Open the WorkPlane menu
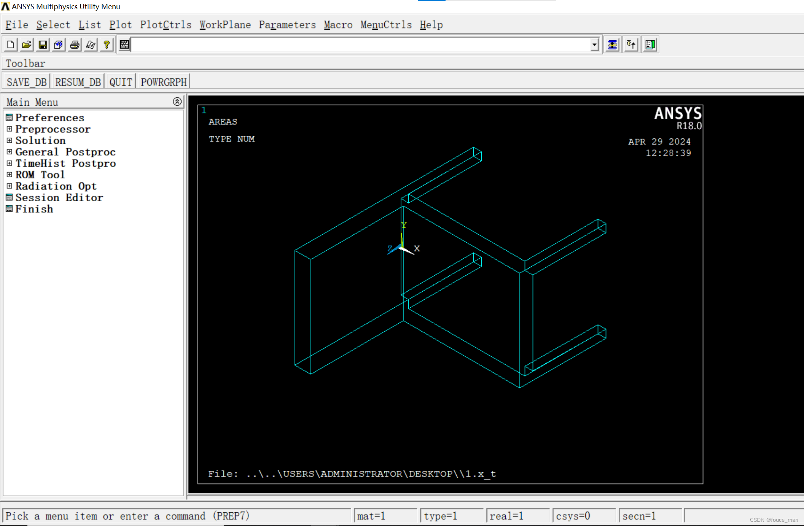Image resolution: width=804 pixels, height=526 pixels. [x=225, y=24]
